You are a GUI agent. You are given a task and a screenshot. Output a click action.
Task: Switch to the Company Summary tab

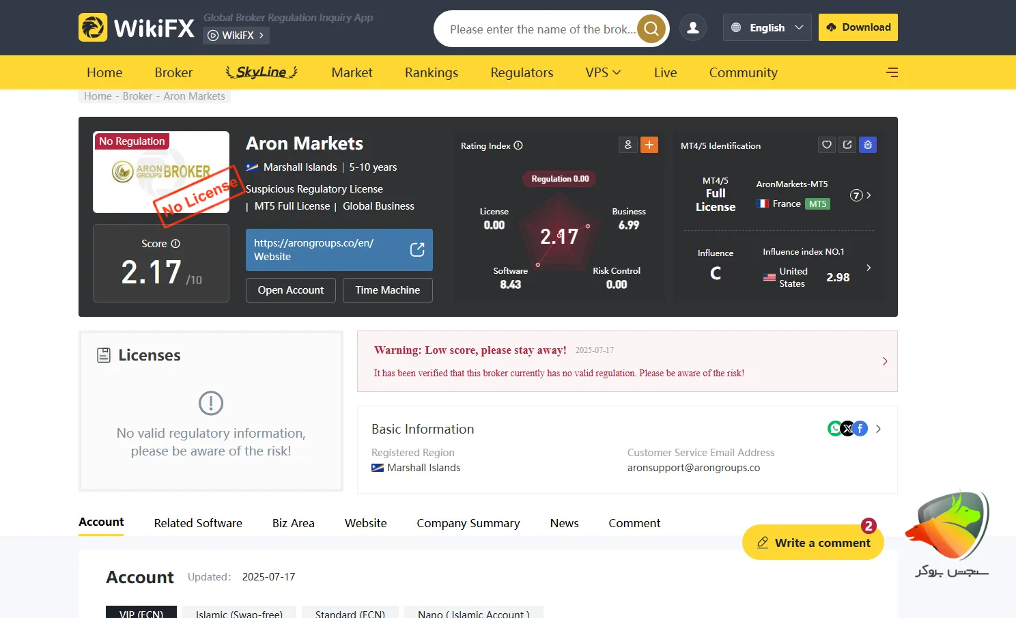click(x=468, y=523)
